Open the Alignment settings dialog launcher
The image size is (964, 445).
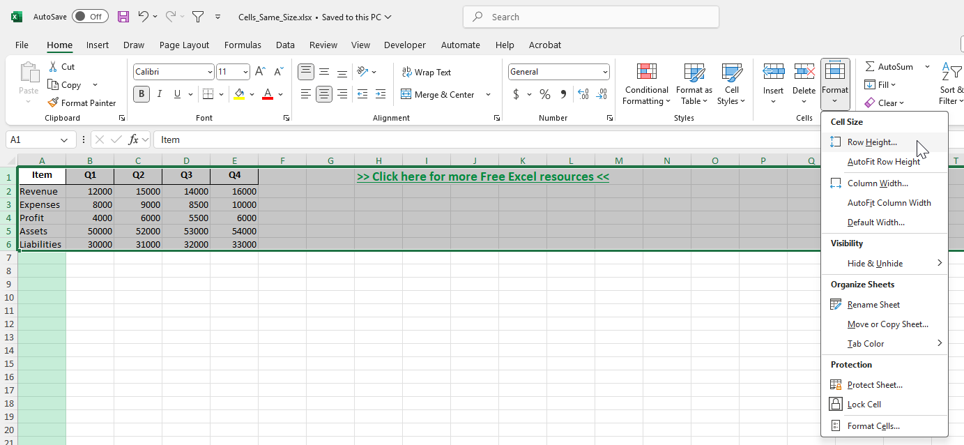click(496, 118)
